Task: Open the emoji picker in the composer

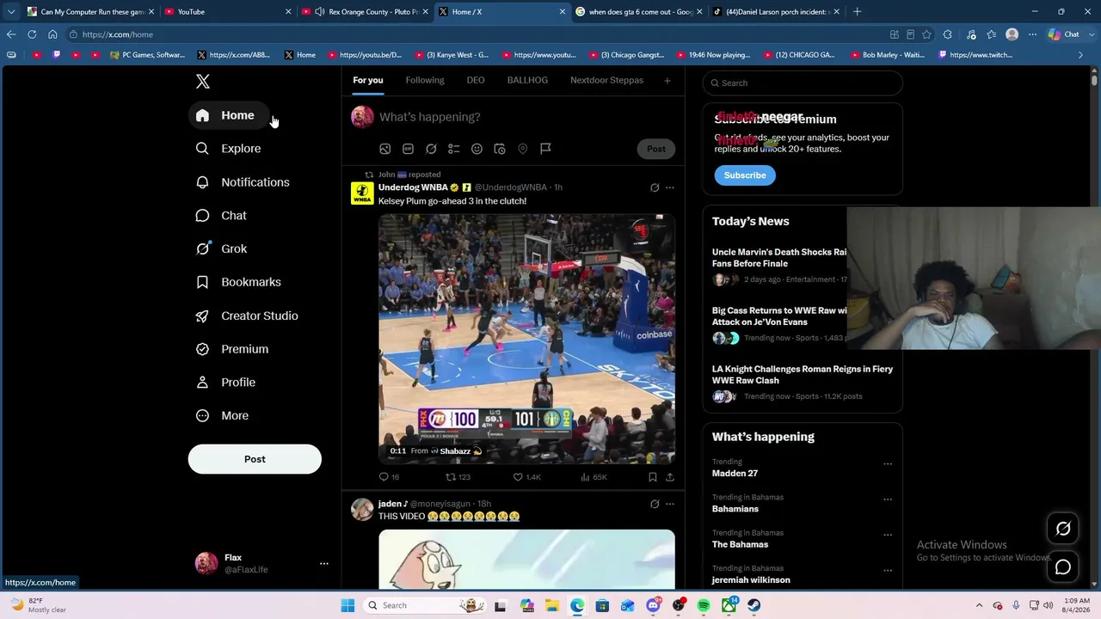Action: 477,149
